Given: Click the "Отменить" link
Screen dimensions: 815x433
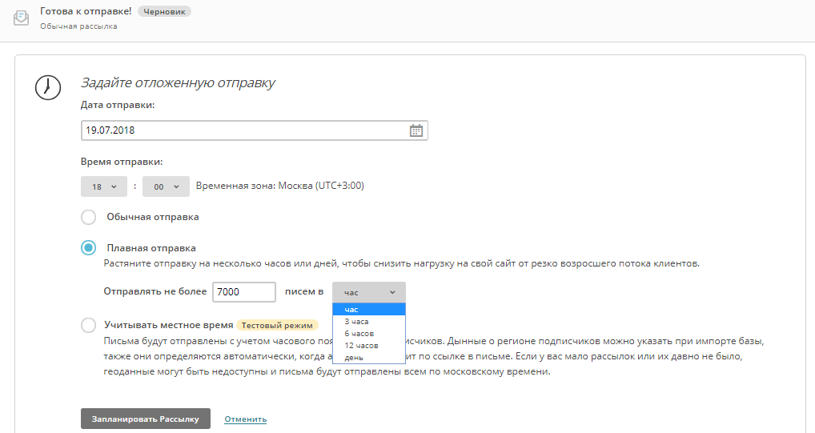Looking at the screenshot, I should [x=246, y=419].
